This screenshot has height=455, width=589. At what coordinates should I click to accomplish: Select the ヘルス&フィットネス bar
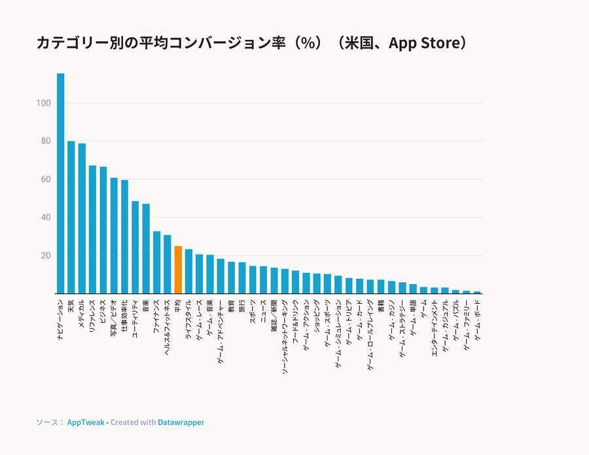[167, 264]
